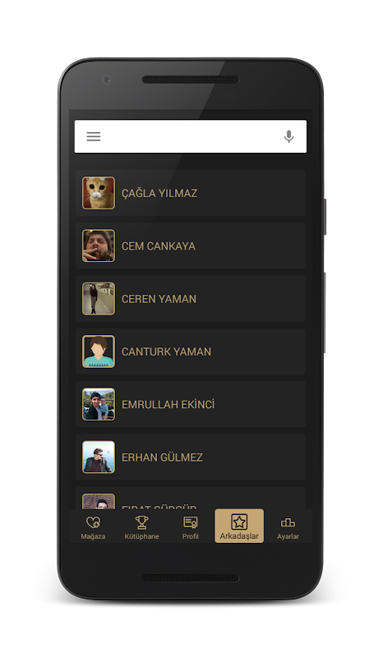The height and width of the screenshot is (657, 383).
Task: Tap ERHAN GÜLMEZ profile photo
Action: click(x=99, y=457)
